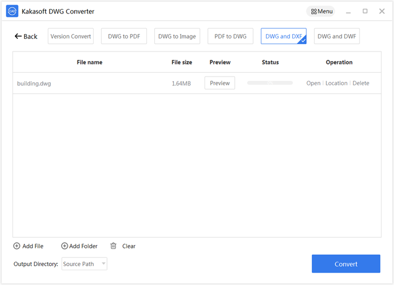The height and width of the screenshot is (285, 394).
Task: Click the trash can Clear icon
Action: point(113,246)
